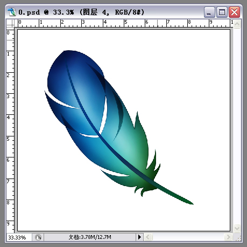This screenshot has width=247, height=247.
Task: Minimize the 0.psd document window
Action: click(x=209, y=12)
